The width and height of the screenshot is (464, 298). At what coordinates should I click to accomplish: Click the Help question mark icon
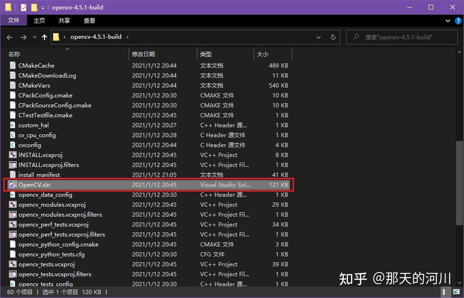pyautogui.click(x=457, y=20)
